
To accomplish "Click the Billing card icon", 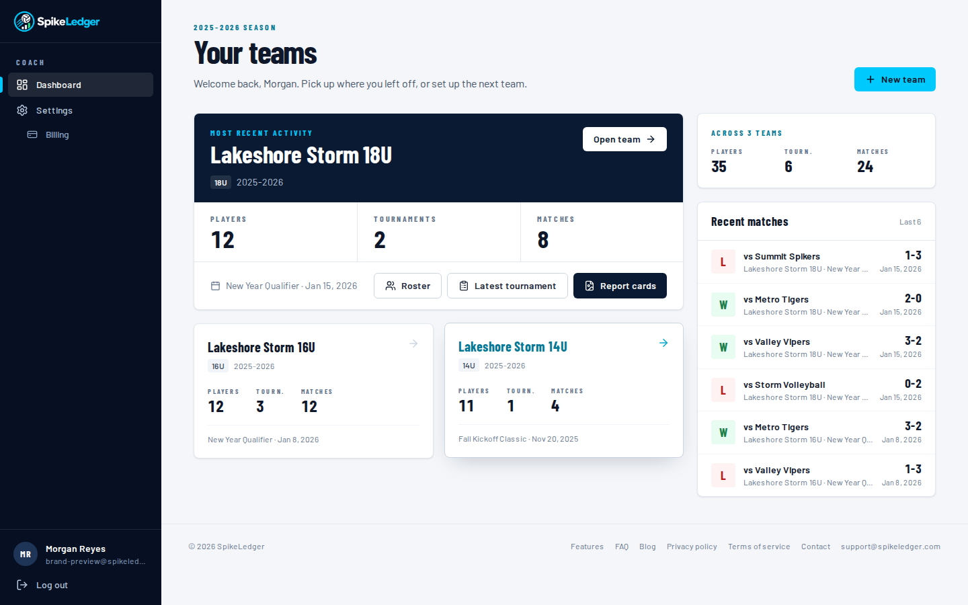I will click(x=32, y=134).
